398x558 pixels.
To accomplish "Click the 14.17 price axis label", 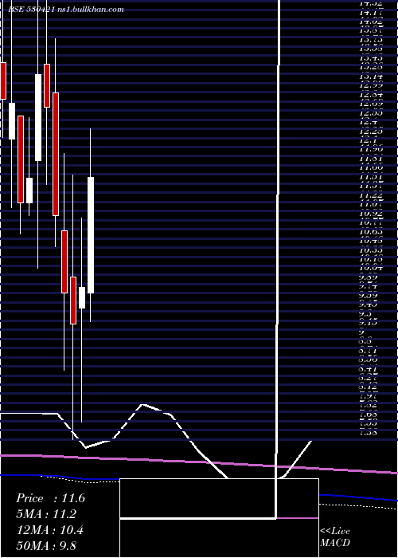I will 371,15.
